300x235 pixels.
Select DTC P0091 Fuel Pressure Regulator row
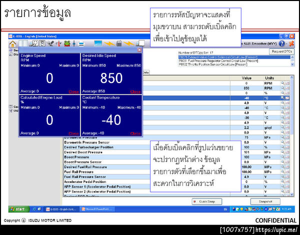click(234, 60)
